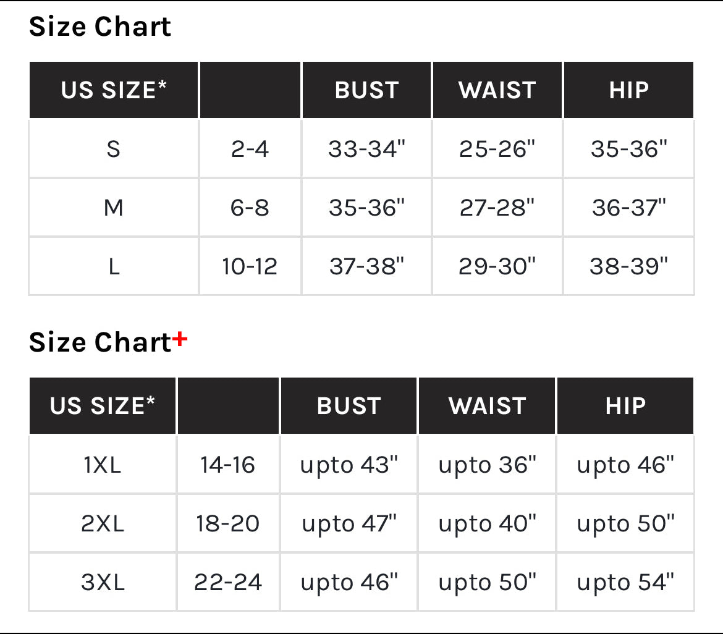Click the HIP header in the plus chart
Viewport: 723px width, 634px height.
pos(625,406)
